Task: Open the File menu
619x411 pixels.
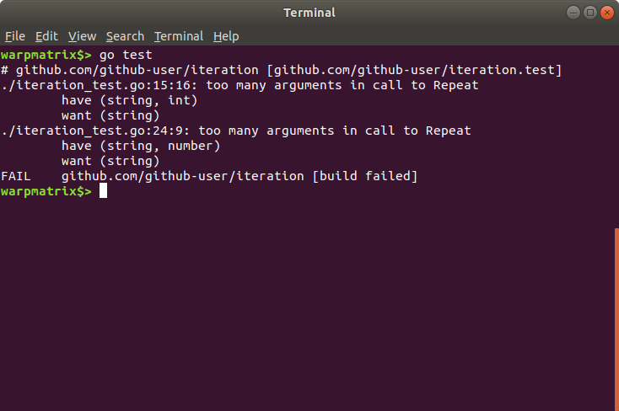Action: [x=15, y=36]
